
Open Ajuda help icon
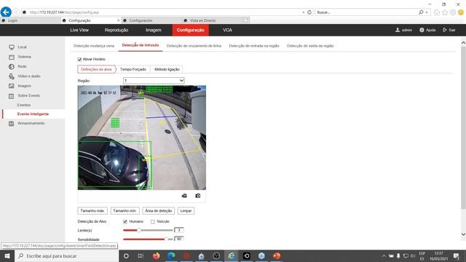[x=422, y=30]
